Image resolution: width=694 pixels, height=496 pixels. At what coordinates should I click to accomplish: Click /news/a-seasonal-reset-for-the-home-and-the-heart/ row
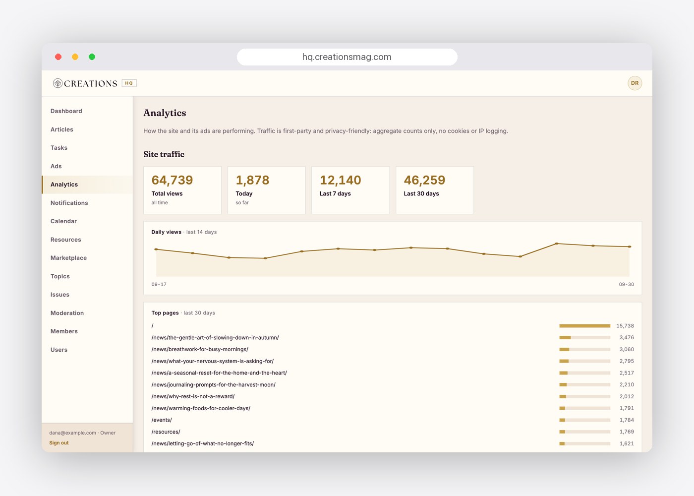click(393, 373)
